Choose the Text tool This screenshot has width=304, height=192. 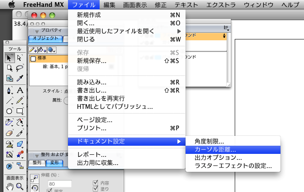19,90
